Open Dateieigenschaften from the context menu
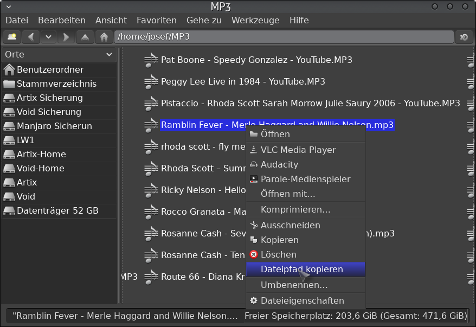The image size is (476, 327). coord(302,300)
